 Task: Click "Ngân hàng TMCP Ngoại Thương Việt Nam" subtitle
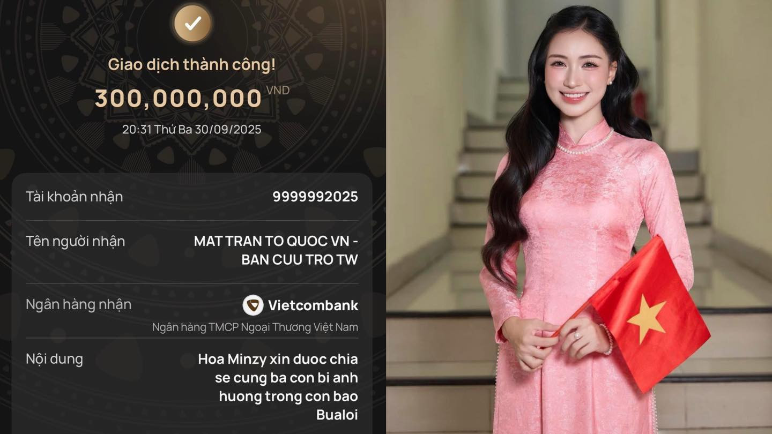pos(255,327)
